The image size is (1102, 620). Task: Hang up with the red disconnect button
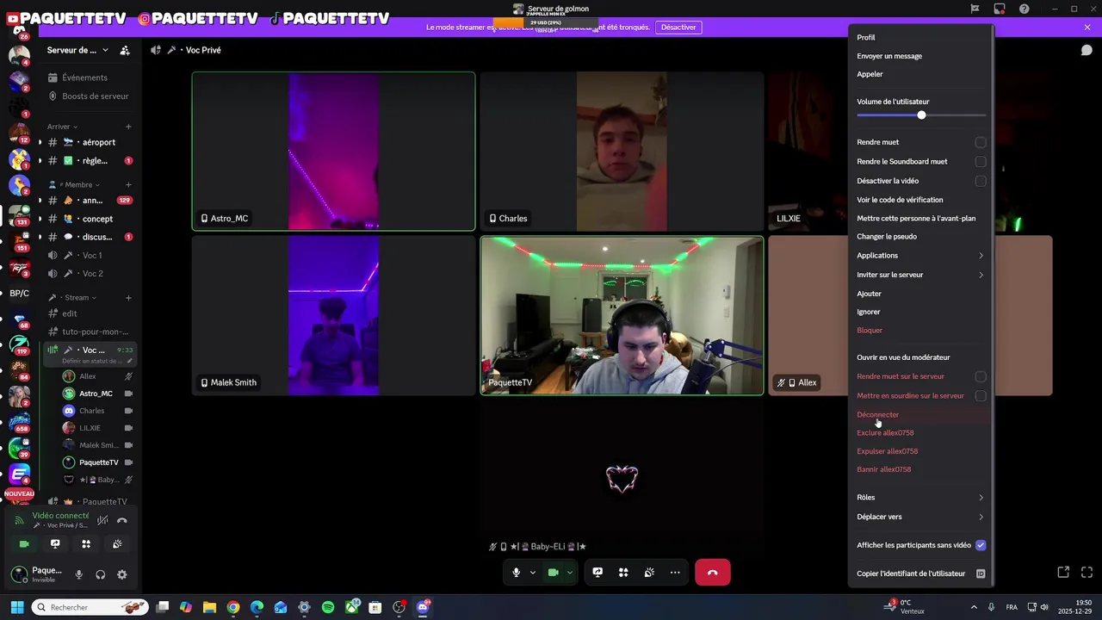712,573
